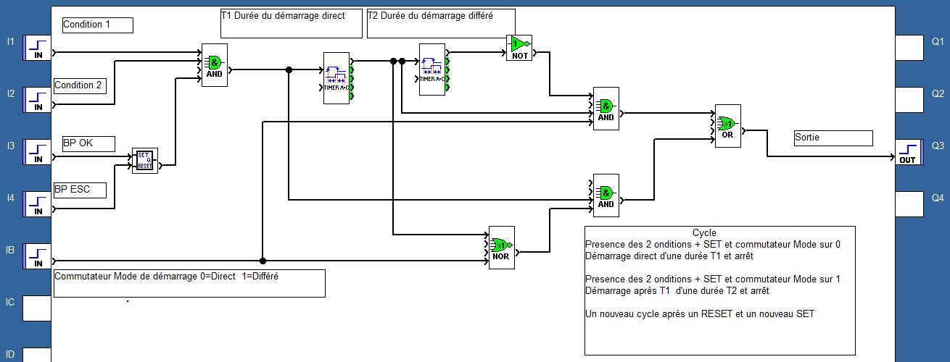This screenshot has height=362, width=950.
Task: Click the NOT gate block
Action: (x=519, y=48)
